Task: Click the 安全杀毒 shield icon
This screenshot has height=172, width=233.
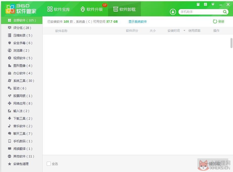Action: coord(10,43)
